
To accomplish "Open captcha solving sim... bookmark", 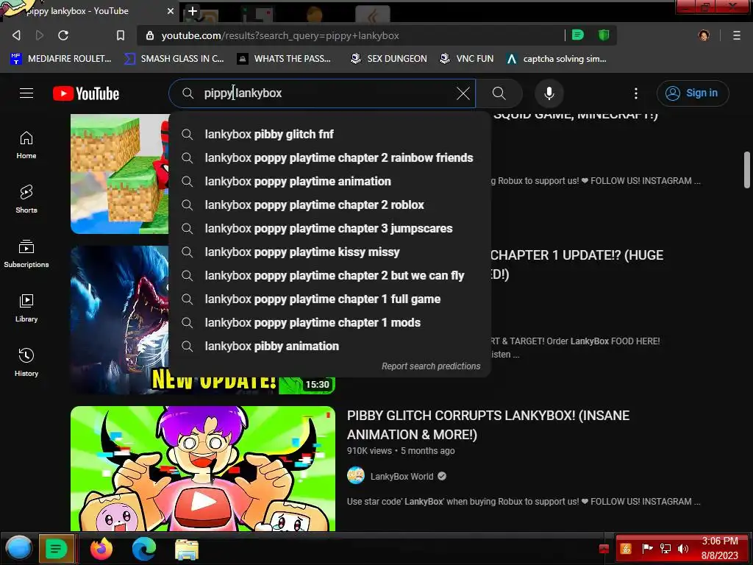I will 556,59.
